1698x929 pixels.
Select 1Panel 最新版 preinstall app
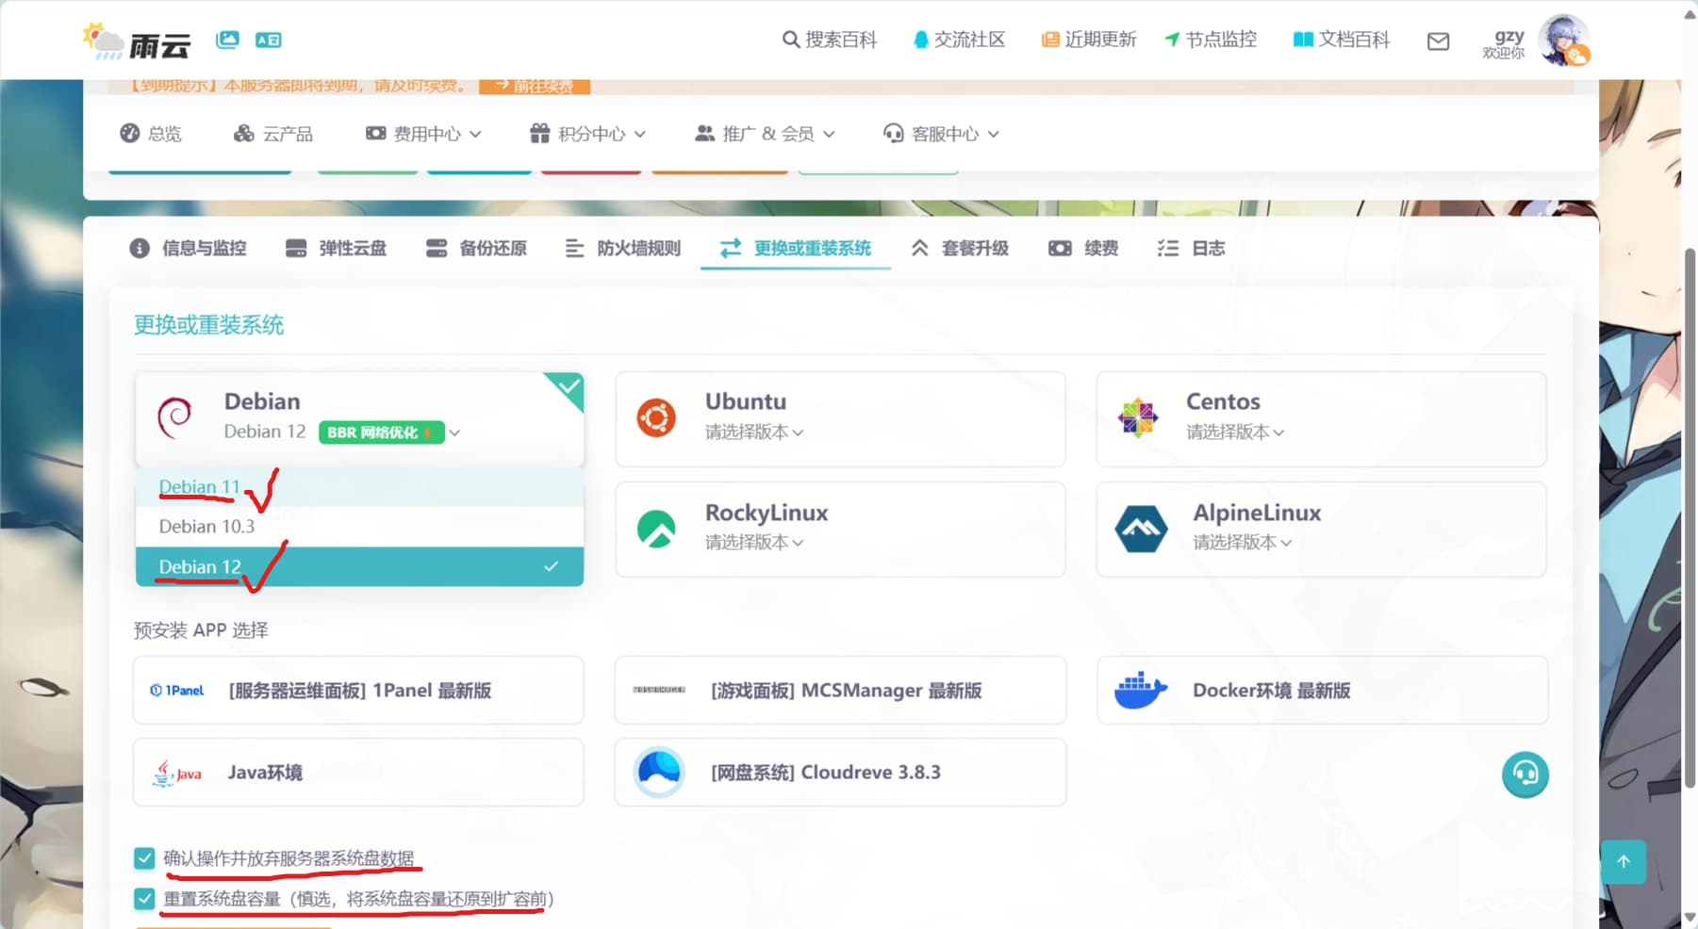(358, 691)
